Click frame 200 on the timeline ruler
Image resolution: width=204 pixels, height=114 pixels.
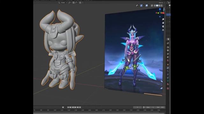(124, 110)
